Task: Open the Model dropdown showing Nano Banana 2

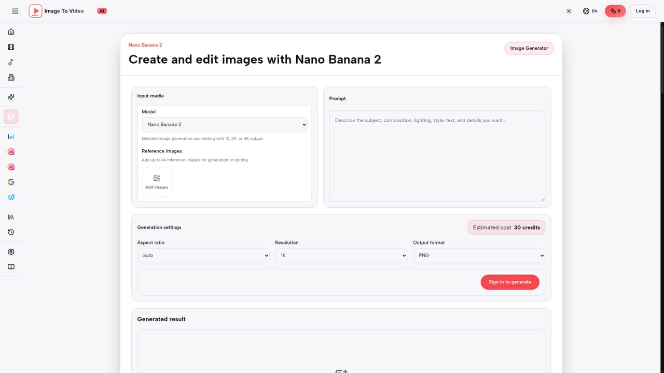Action: [x=225, y=125]
